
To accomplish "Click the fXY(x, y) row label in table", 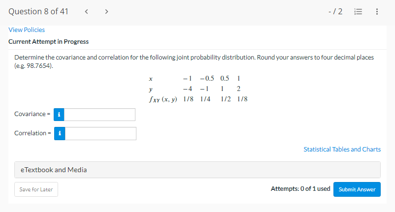I will (x=163, y=99).
